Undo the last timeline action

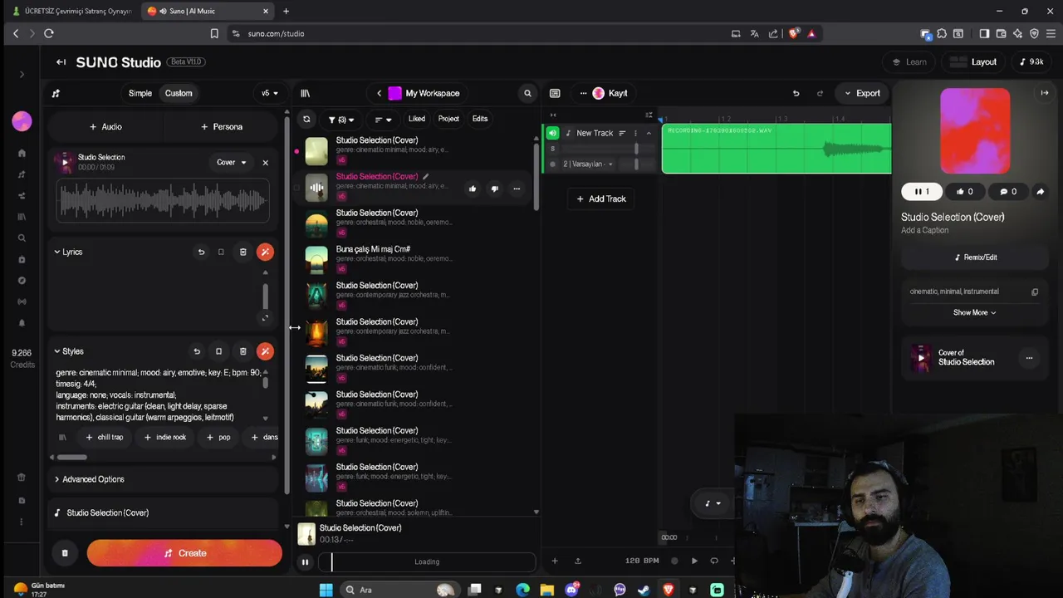[x=796, y=93]
